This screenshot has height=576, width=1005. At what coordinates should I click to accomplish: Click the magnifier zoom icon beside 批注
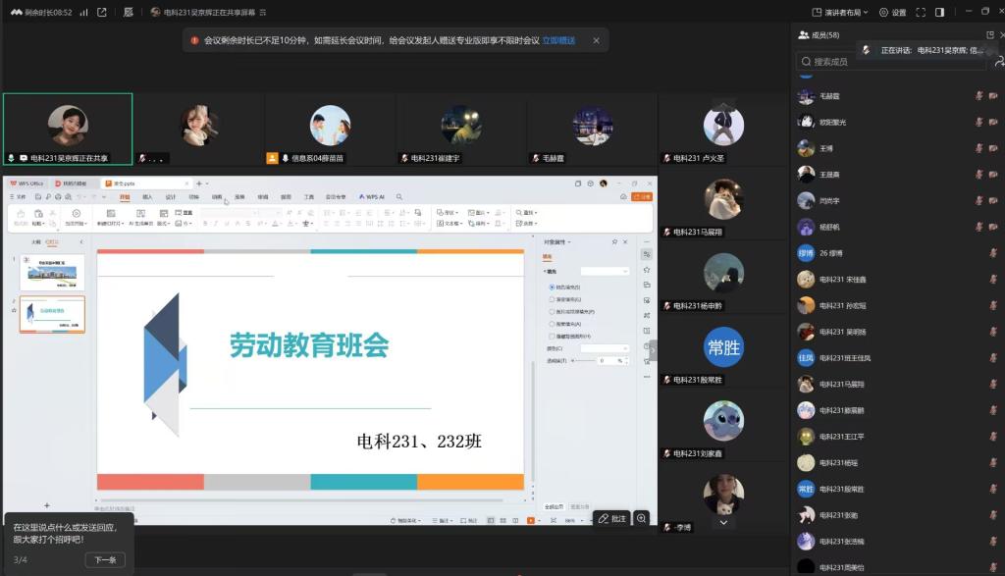click(x=641, y=518)
